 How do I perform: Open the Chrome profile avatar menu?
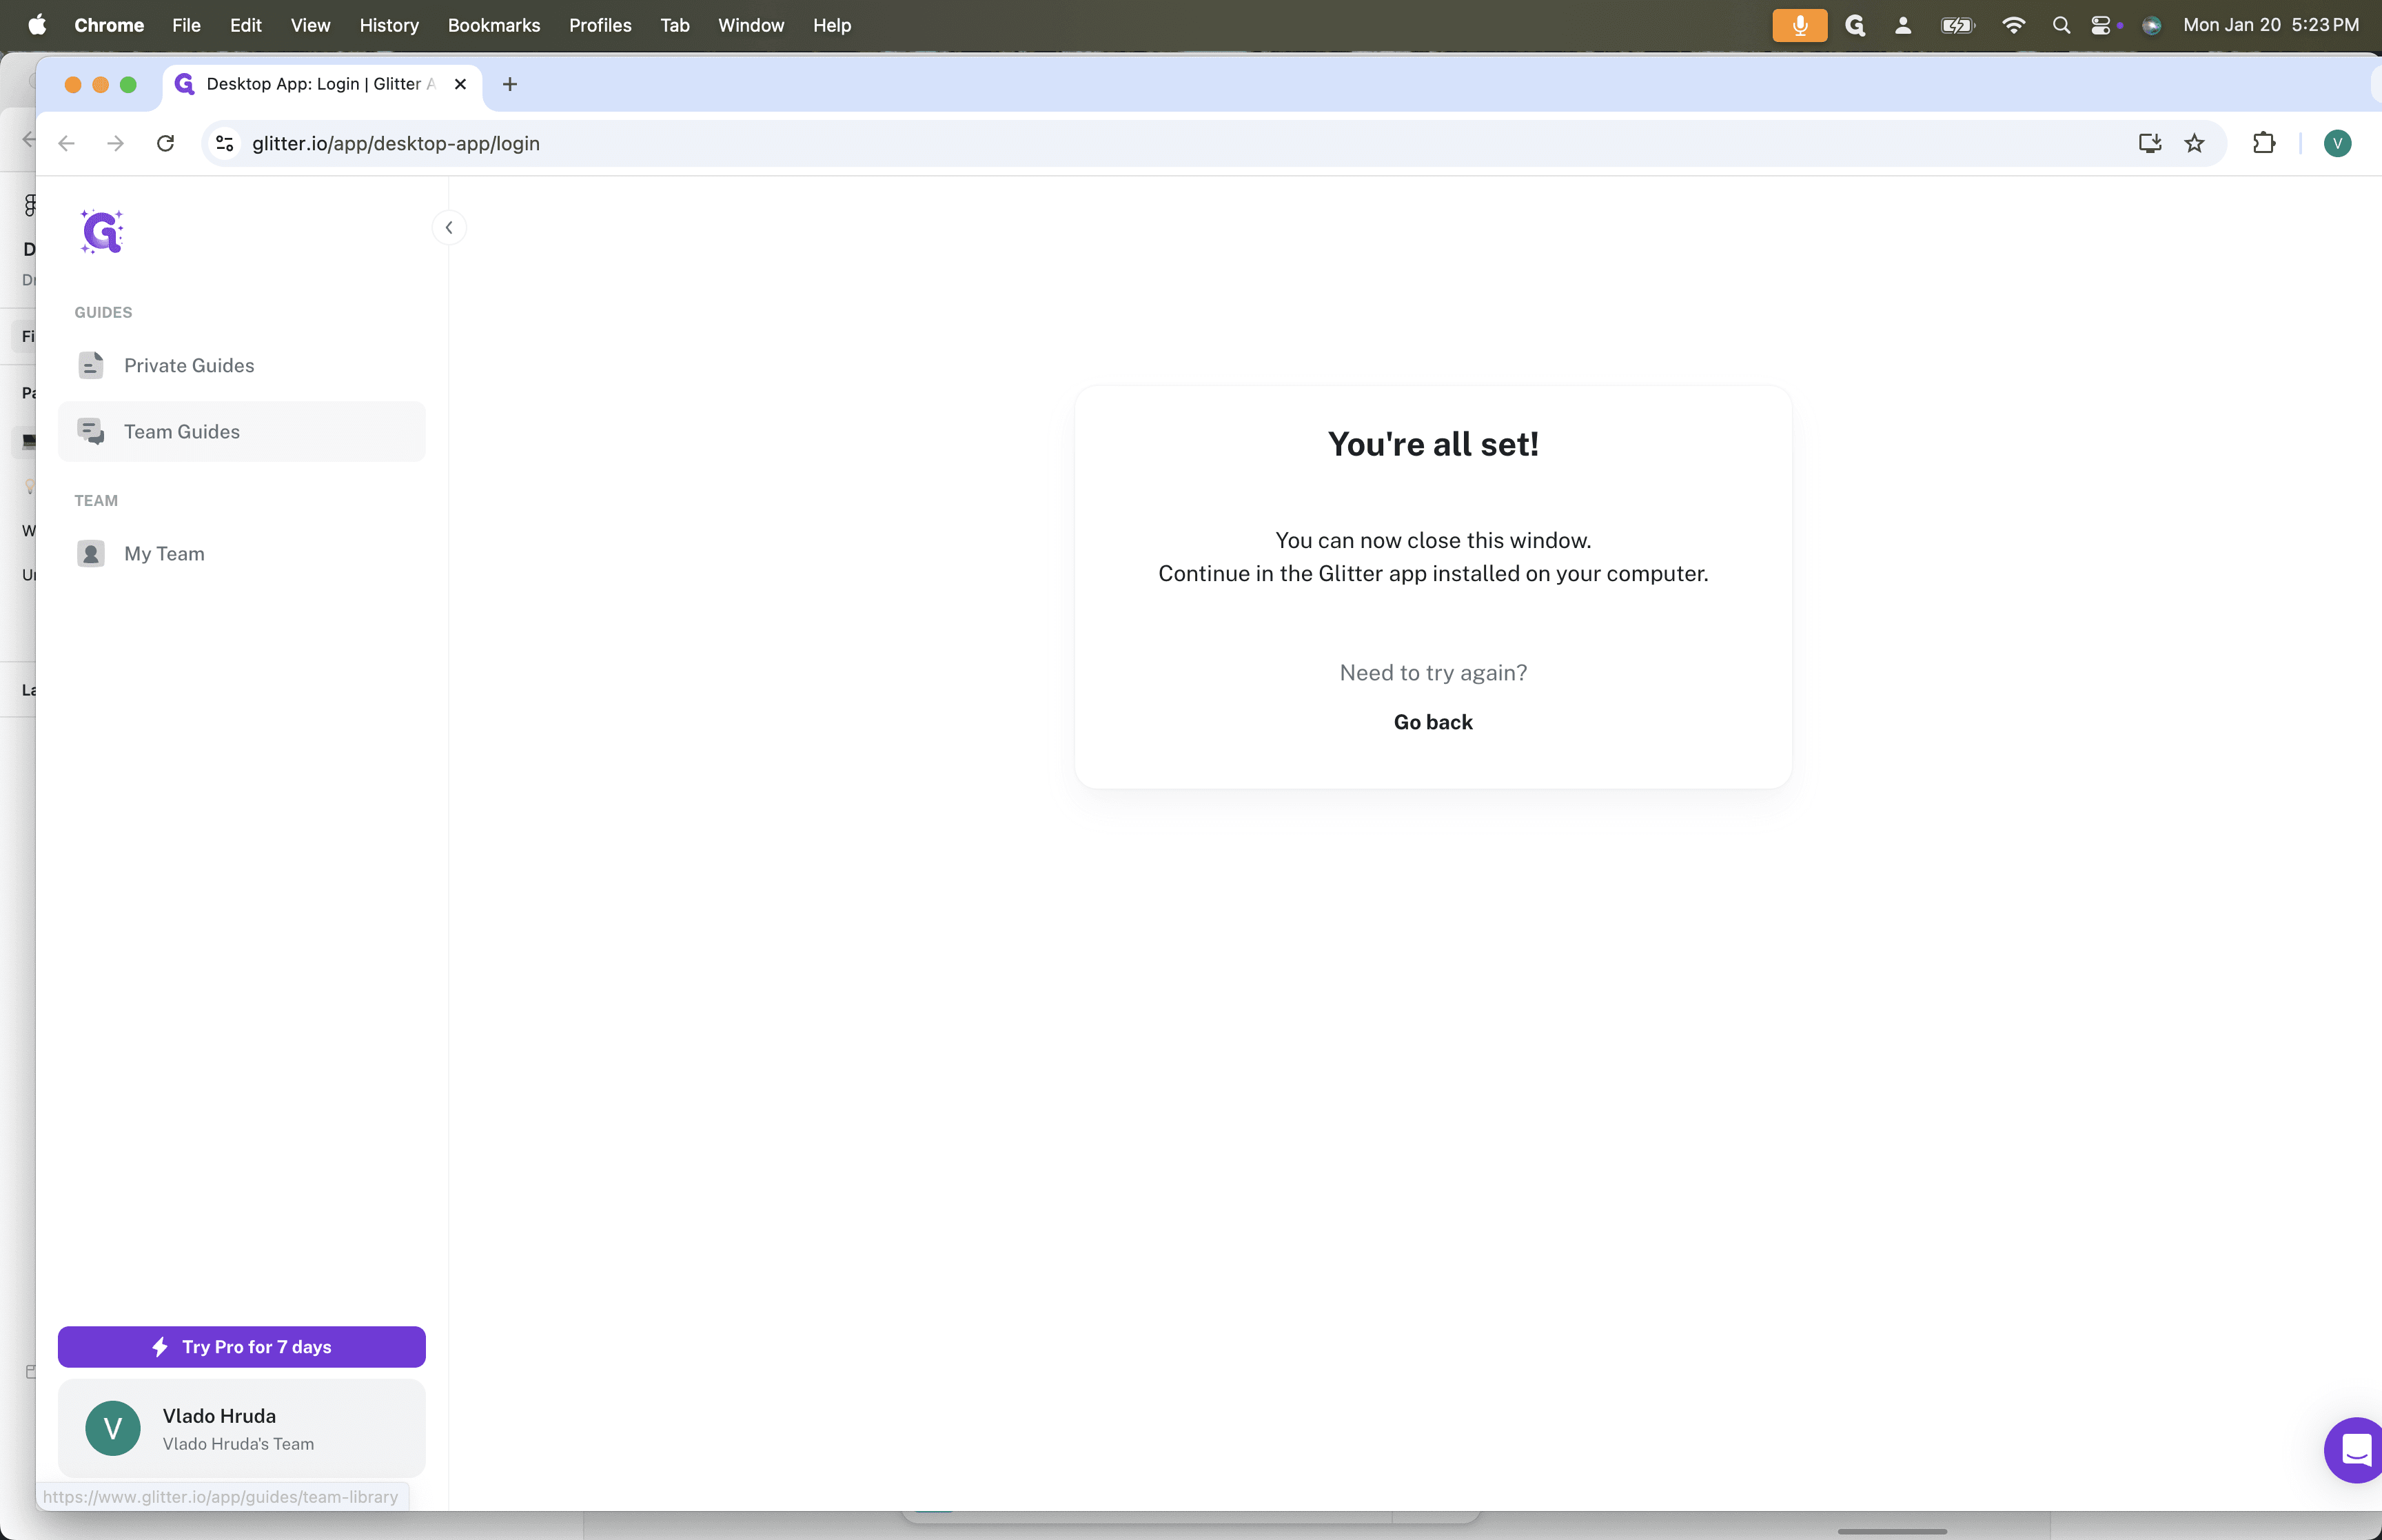point(2337,144)
